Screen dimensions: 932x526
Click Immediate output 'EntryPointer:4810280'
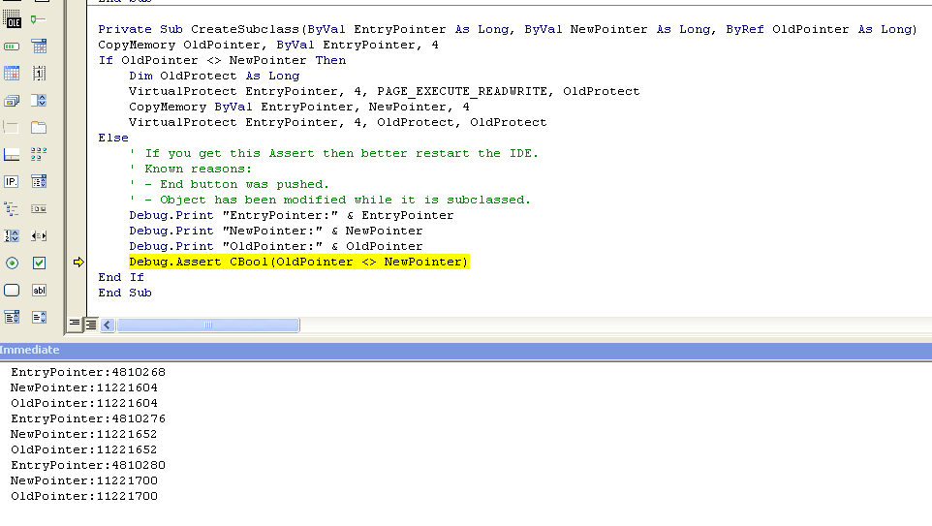coord(88,465)
